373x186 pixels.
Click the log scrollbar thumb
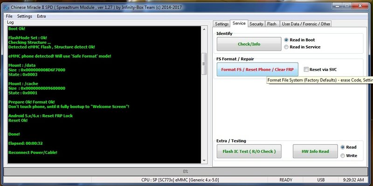tap(204, 64)
